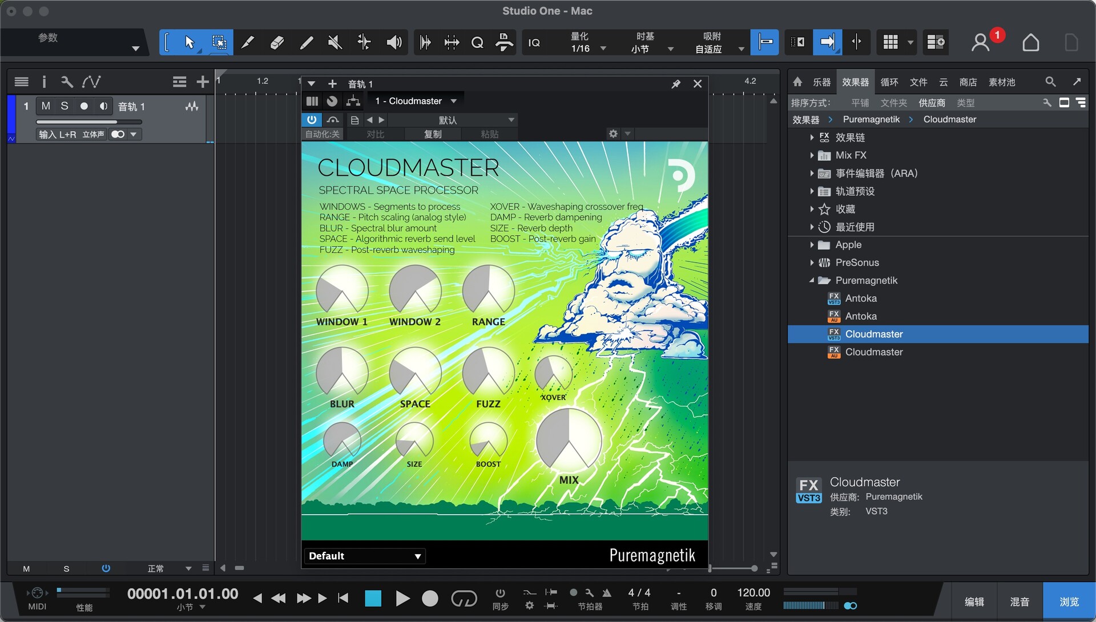The height and width of the screenshot is (622, 1096).
Task: Sort effects by 类型
Action: tap(965, 103)
